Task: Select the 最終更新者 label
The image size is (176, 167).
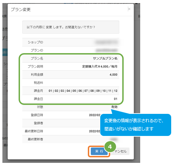Action: [x=35, y=139]
